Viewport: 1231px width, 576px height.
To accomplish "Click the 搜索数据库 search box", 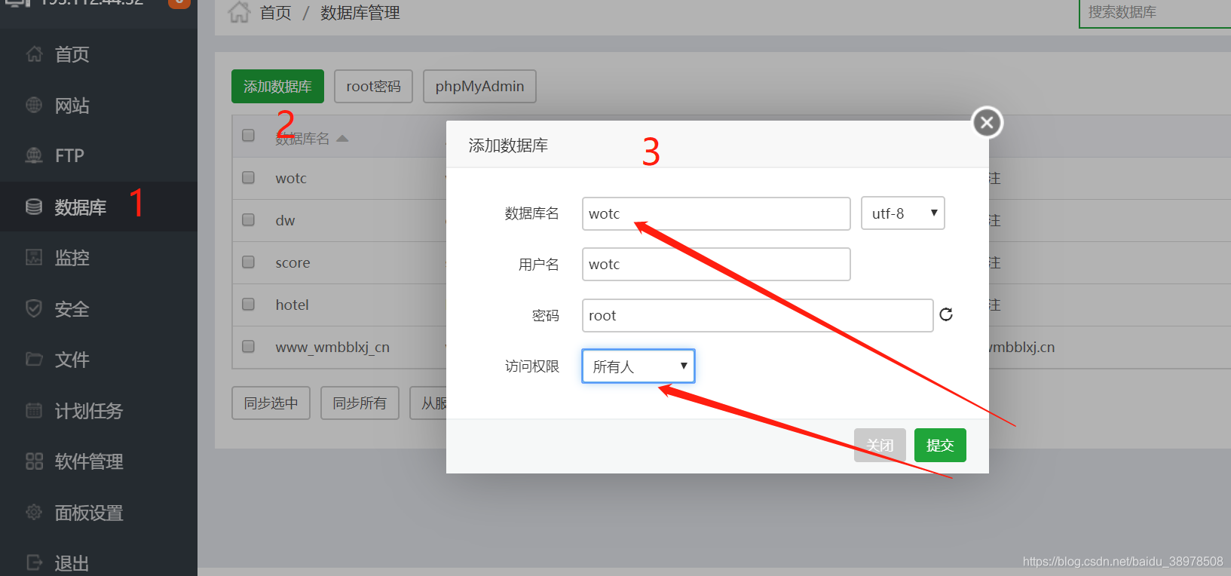I will (x=1155, y=13).
